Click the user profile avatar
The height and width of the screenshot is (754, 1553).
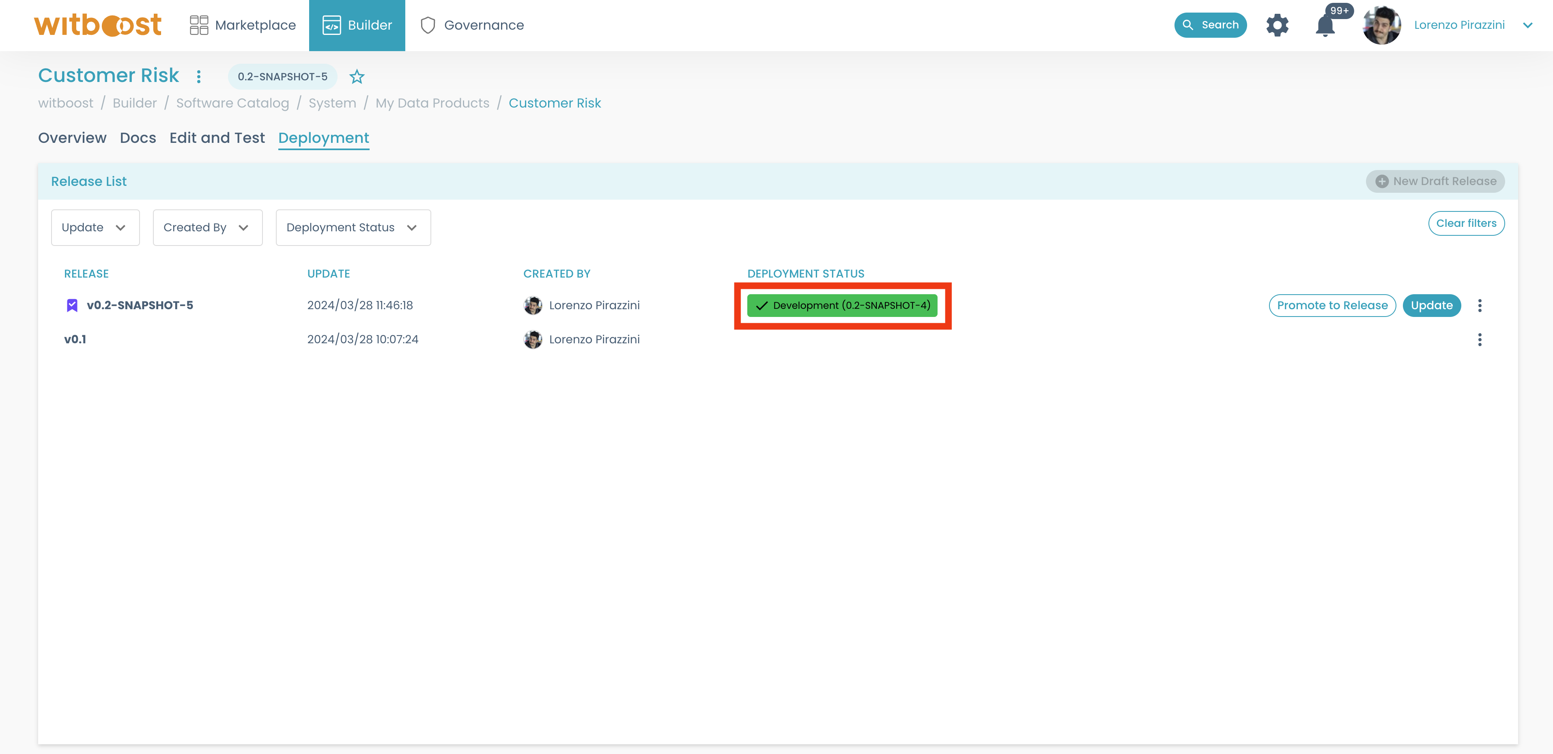pyautogui.click(x=1381, y=25)
